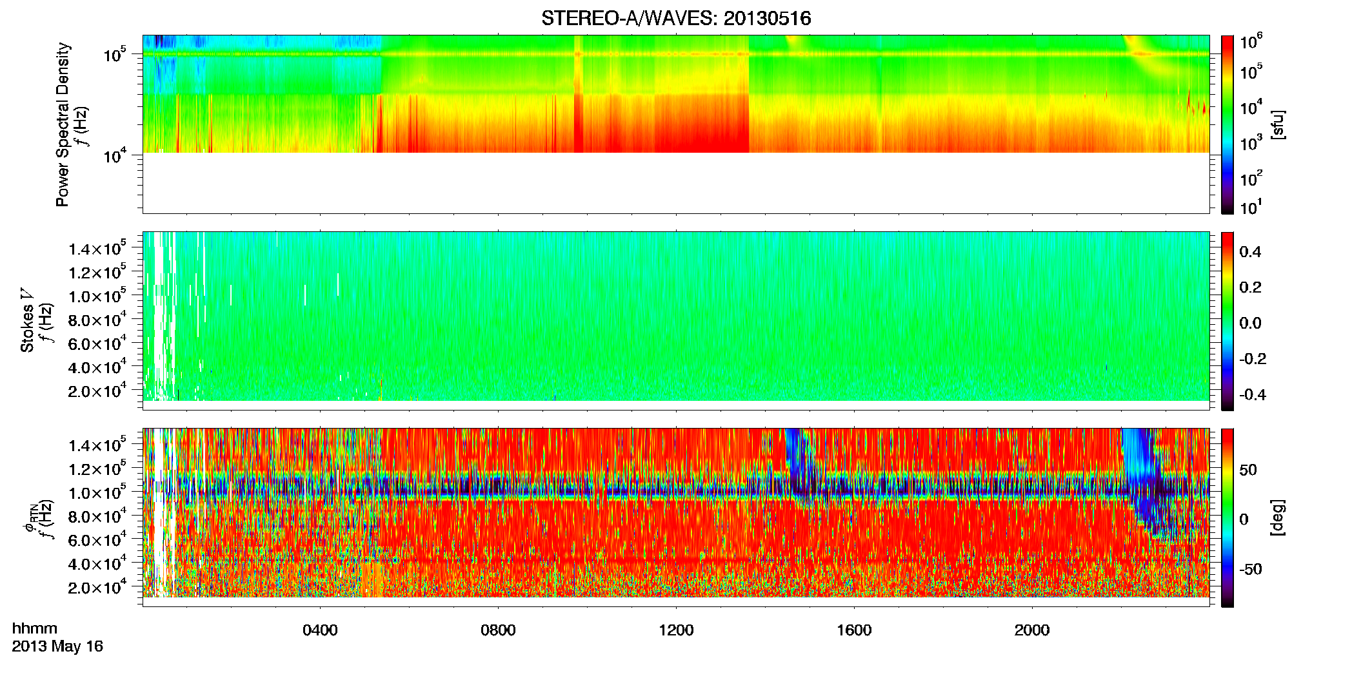
Task: Click the 10^5 frequency tick of the top panel
Action: coord(114,54)
